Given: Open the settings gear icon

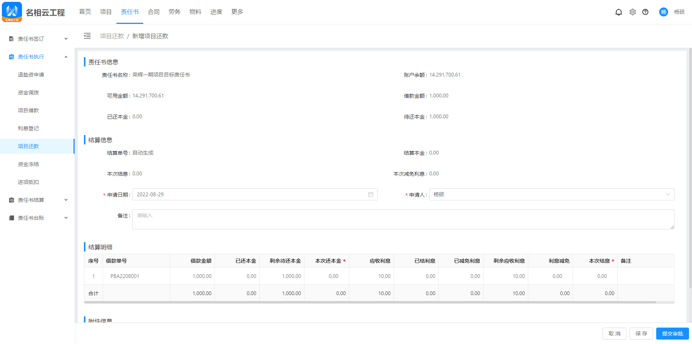Looking at the screenshot, I should (x=633, y=12).
